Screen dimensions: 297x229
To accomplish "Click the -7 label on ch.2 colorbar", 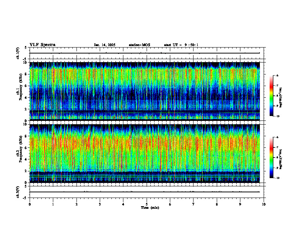I will coord(277,147).
